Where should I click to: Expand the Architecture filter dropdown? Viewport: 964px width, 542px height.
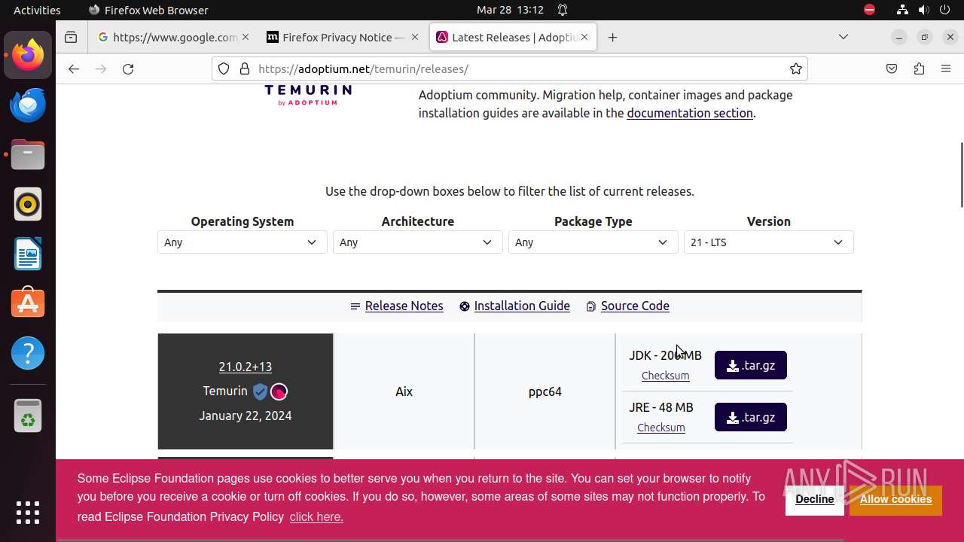[x=418, y=242]
